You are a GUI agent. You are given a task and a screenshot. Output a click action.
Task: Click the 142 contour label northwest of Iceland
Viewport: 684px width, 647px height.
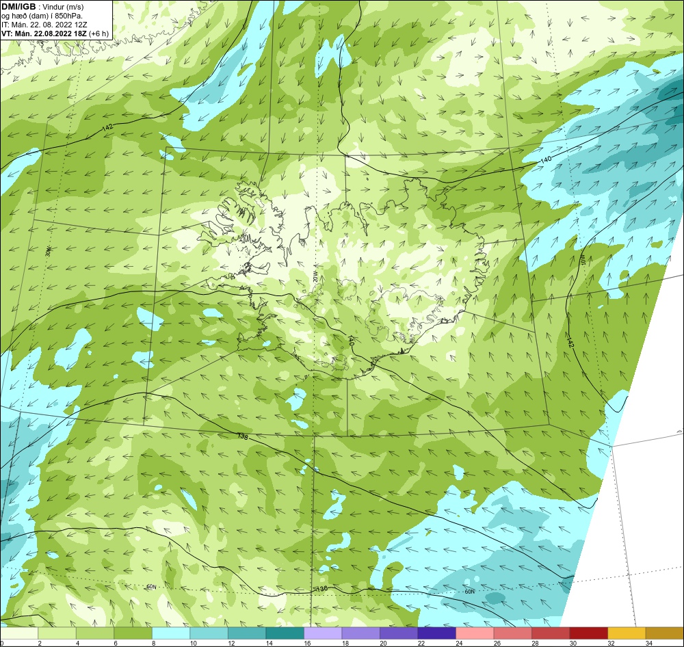point(107,127)
